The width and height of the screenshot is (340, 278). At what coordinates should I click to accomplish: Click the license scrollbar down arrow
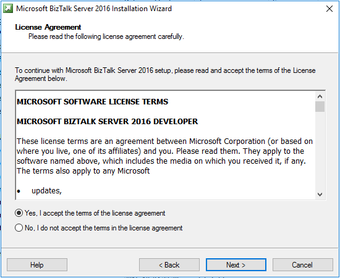point(320,195)
